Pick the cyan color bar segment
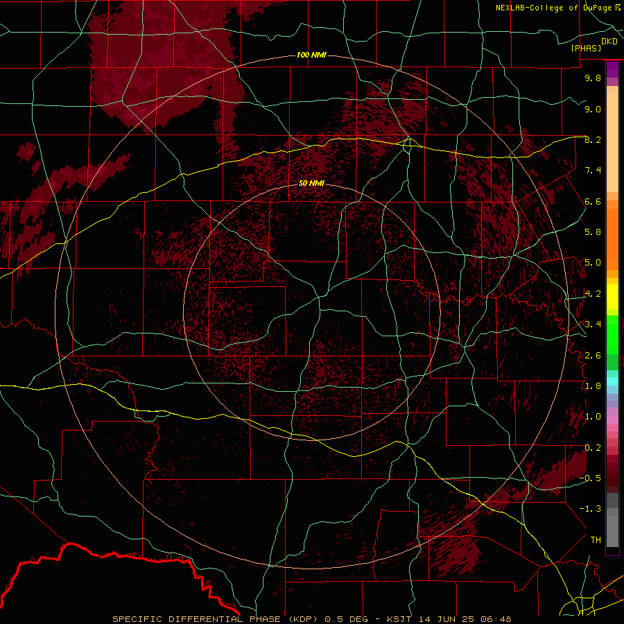 [x=612, y=381]
